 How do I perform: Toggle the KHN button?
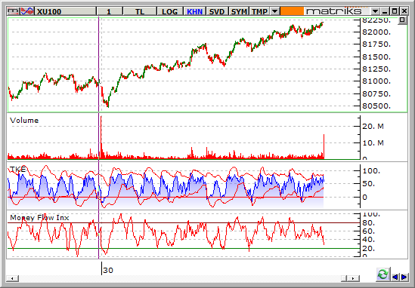pos(194,11)
